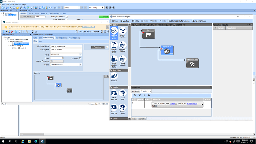Choose the Invoke BO Method icon

coord(122,47)
